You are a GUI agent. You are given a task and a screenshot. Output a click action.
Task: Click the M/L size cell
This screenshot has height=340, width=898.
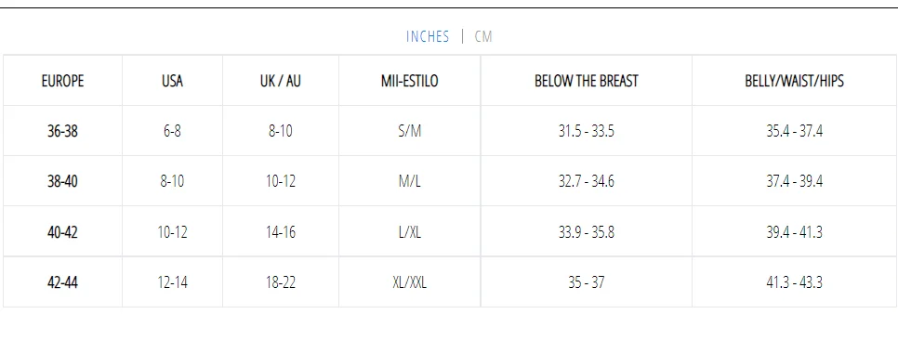coord(409,181)
